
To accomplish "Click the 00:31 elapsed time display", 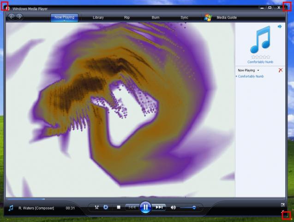I will pyautogui.click(x=70, y=208).
